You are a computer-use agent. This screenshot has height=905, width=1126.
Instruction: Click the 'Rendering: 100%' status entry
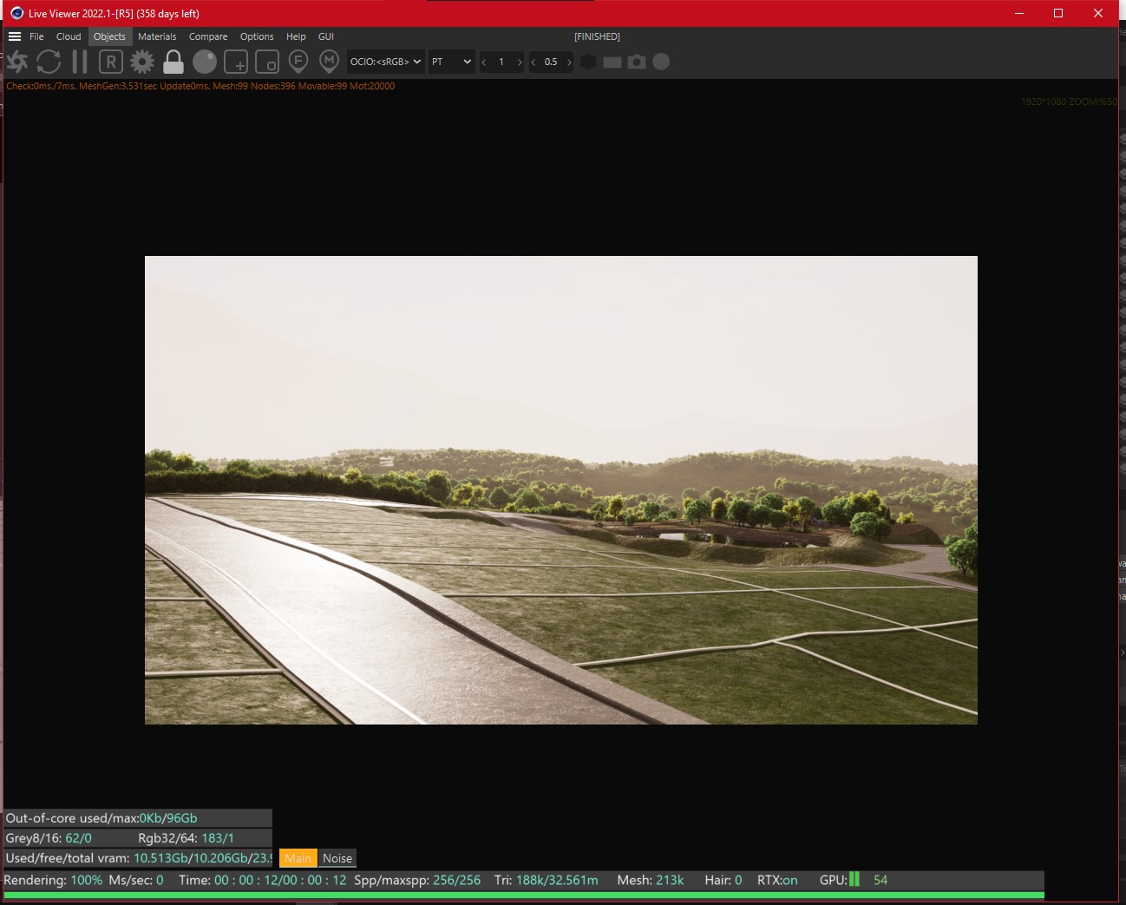[x=53, y=880]
